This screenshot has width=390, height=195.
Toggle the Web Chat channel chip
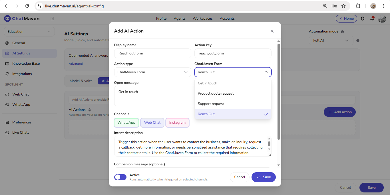(152, 123)
